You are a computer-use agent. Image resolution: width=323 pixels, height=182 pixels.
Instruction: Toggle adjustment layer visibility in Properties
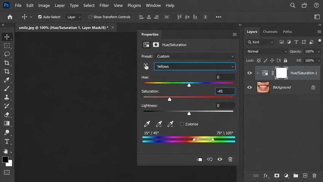point(220,159)
